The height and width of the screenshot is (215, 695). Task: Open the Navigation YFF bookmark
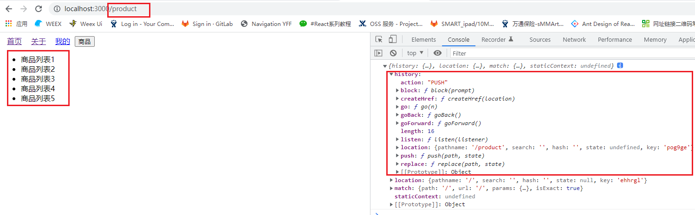point(266,24)
